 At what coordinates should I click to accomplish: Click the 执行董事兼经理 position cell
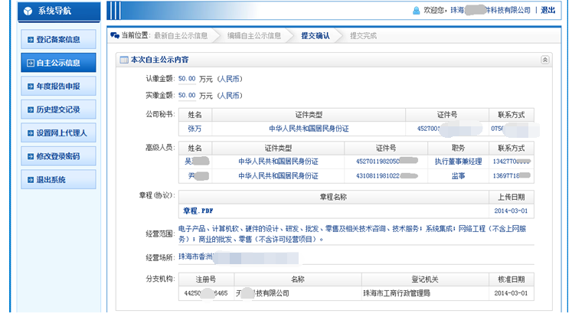click(x=458, y=162)
